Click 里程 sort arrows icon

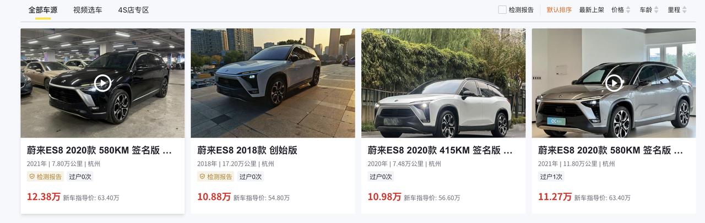click(x=685, y=10)
